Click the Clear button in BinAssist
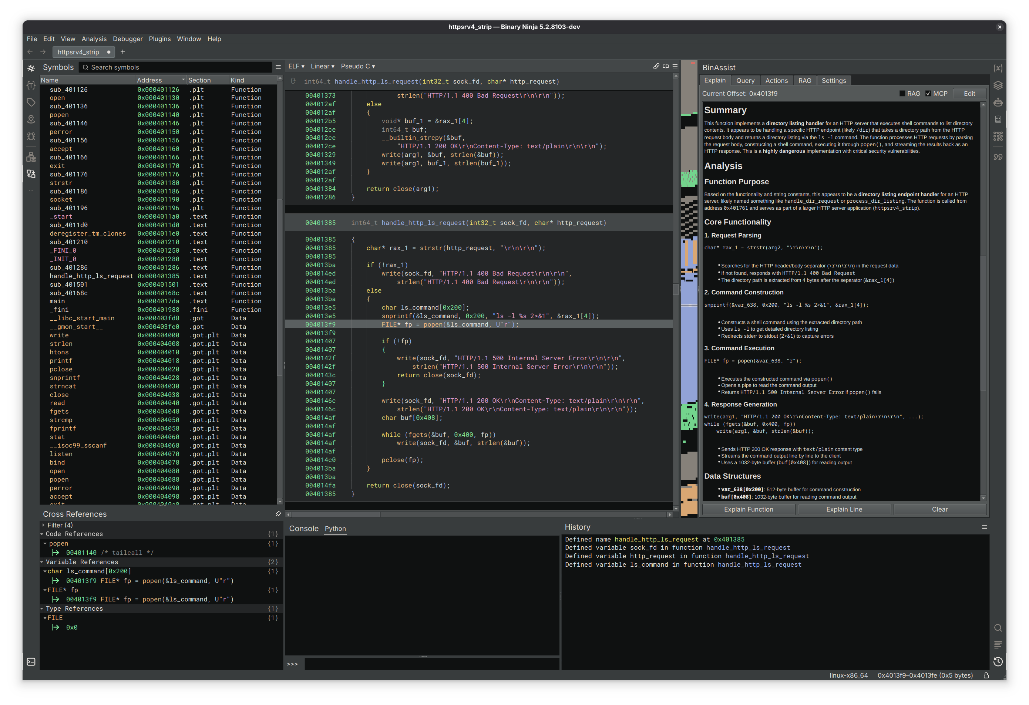Image resolution: width=1029 pixels, height=705 pixels. click(940, 509)
